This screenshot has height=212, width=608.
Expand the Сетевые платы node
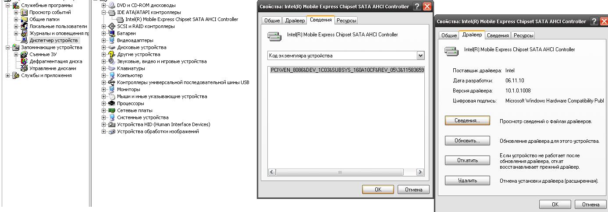[x=103, y=110]
